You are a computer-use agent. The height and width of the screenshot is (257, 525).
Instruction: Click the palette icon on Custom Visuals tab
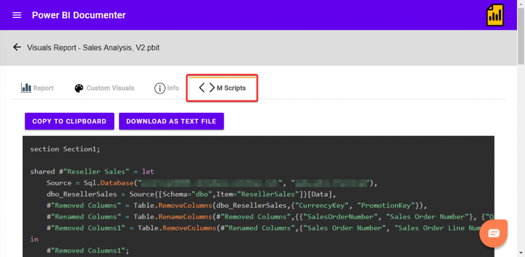click(x=79, y=88)
